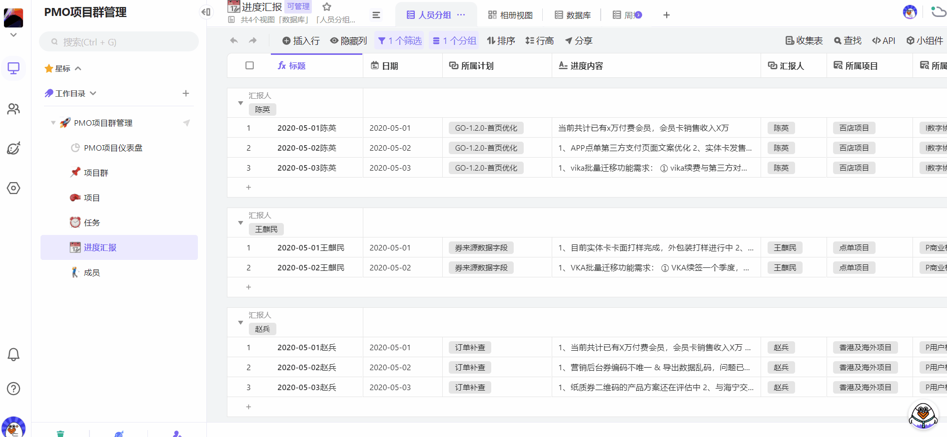Viewport: 947px width, 437px height.
Task: Tick the select-all checkbox in header
Action: click(250, 65)
